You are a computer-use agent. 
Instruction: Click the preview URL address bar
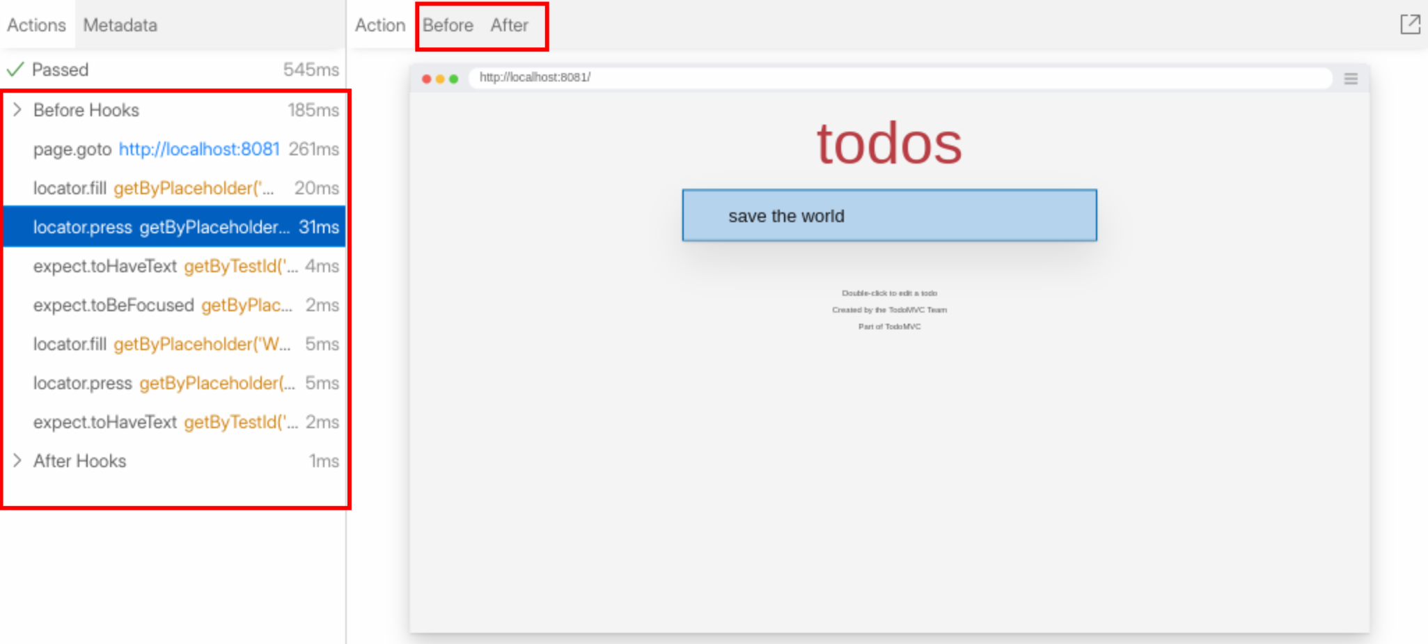coord(898,78)
